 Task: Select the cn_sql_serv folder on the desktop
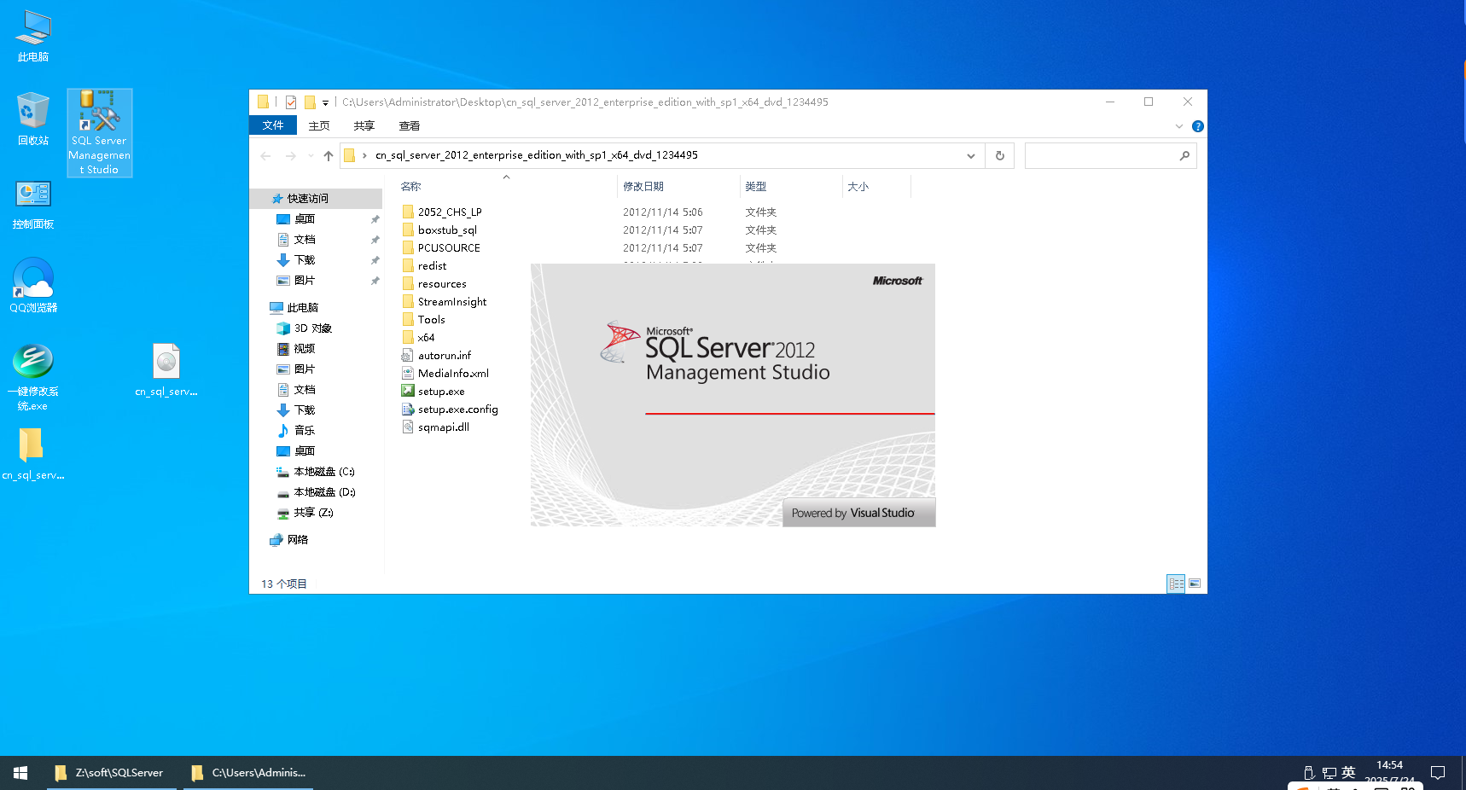(x=33, y=454)
